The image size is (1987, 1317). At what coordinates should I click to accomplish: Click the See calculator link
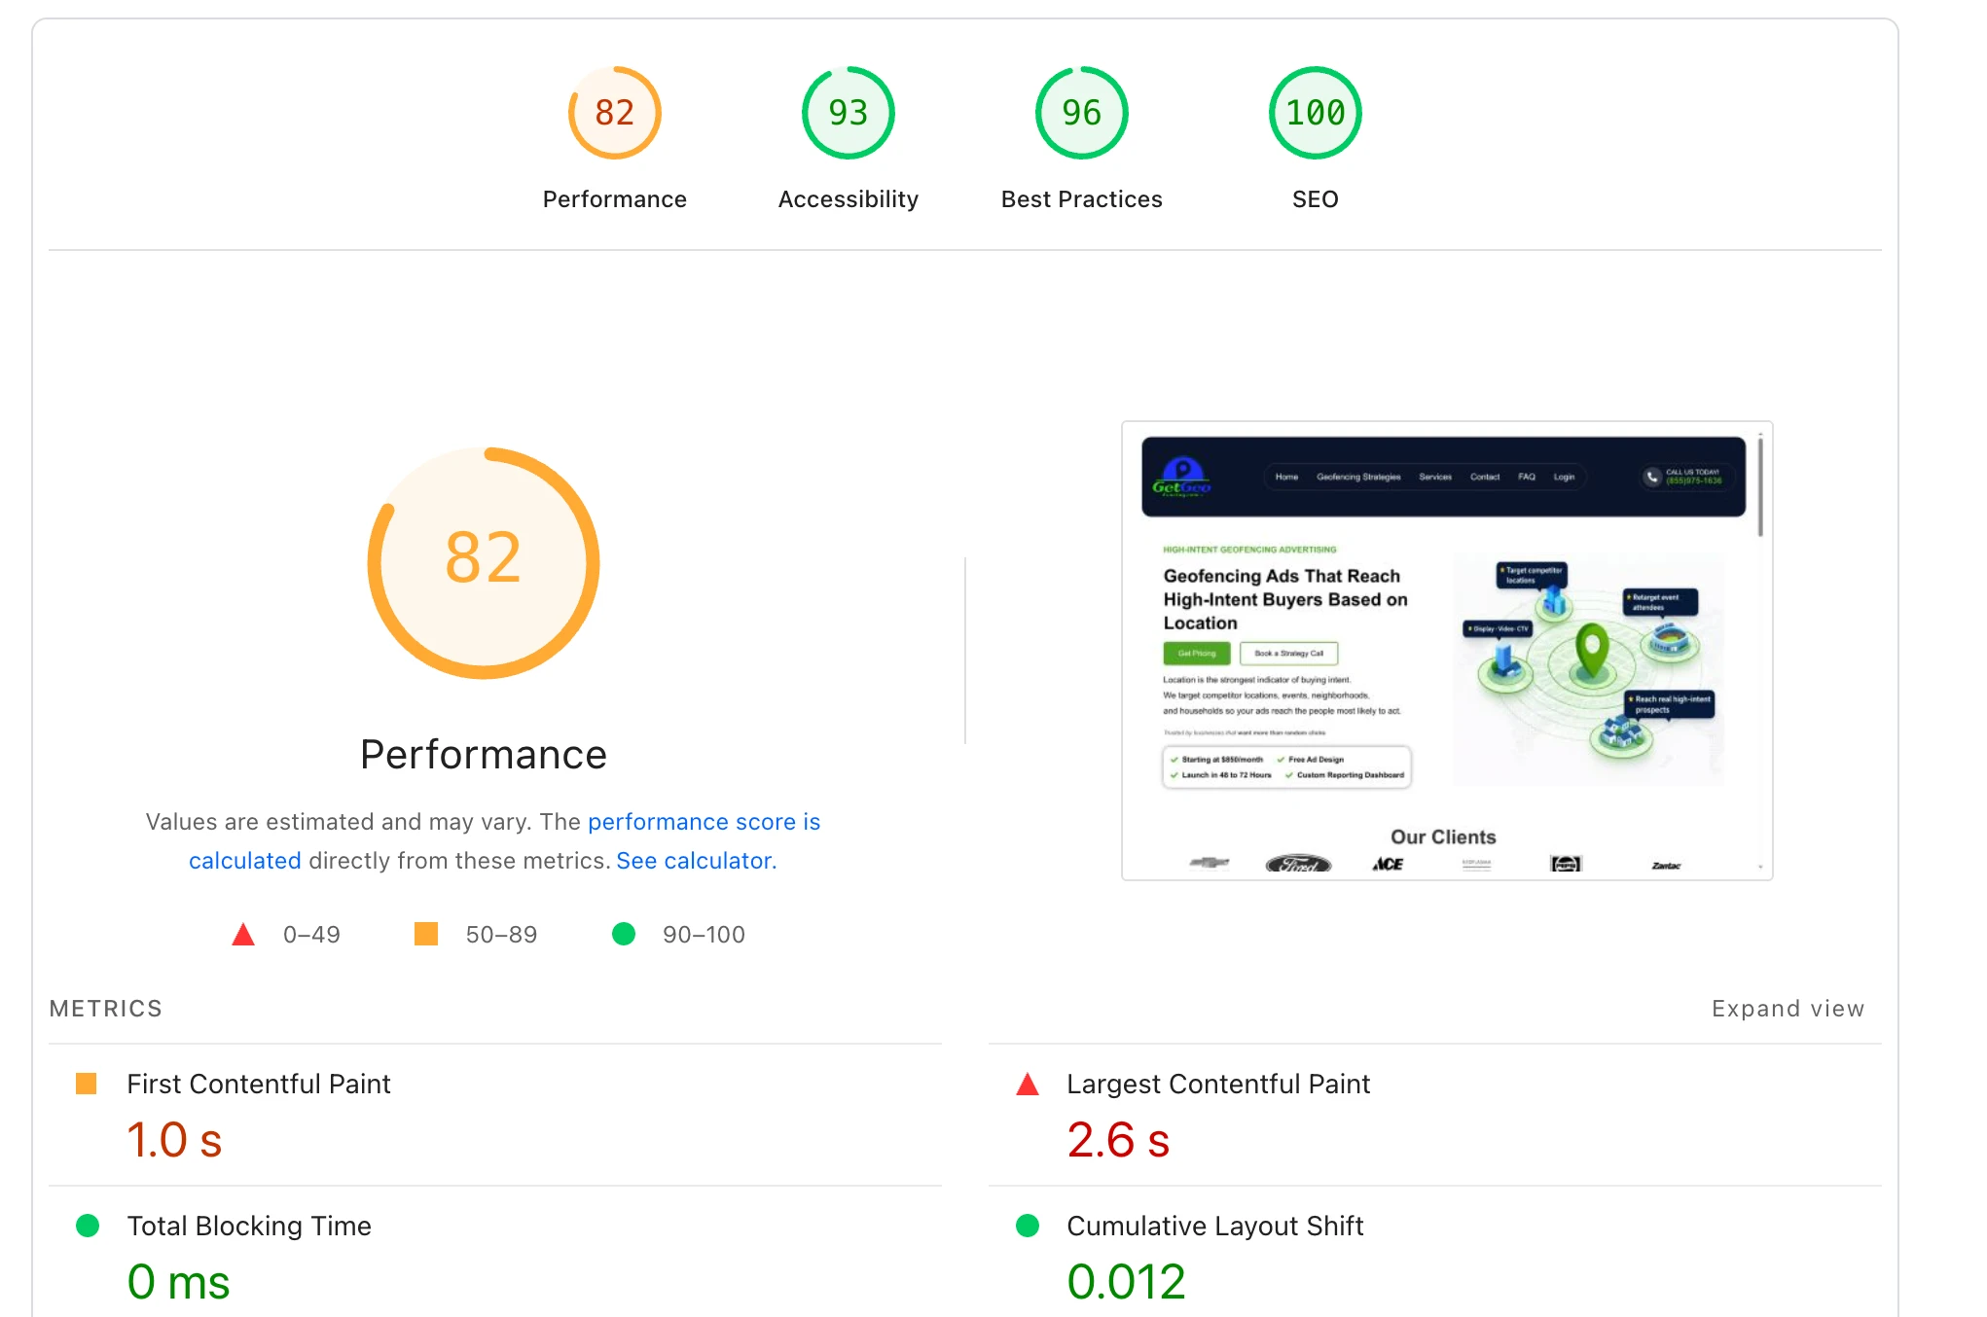coord(694,860)
